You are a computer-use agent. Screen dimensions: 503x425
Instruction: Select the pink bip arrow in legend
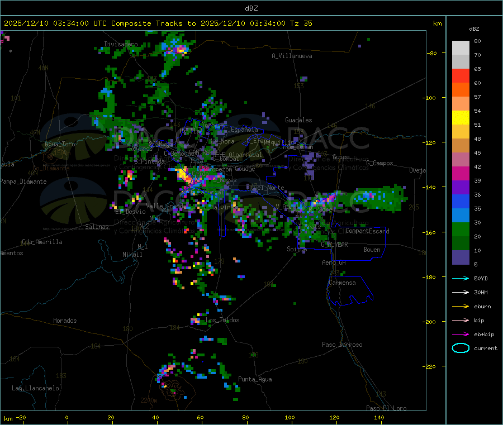(x=461, y=320)
